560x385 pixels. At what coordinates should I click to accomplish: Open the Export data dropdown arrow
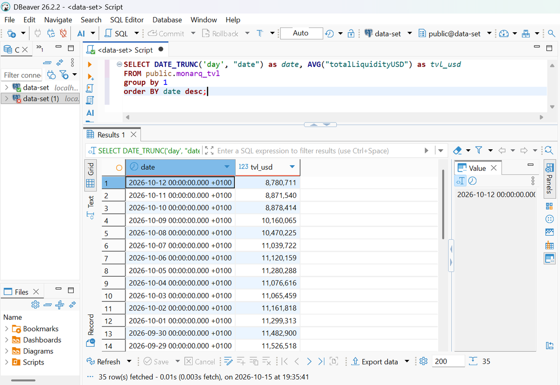pos(407,362)
